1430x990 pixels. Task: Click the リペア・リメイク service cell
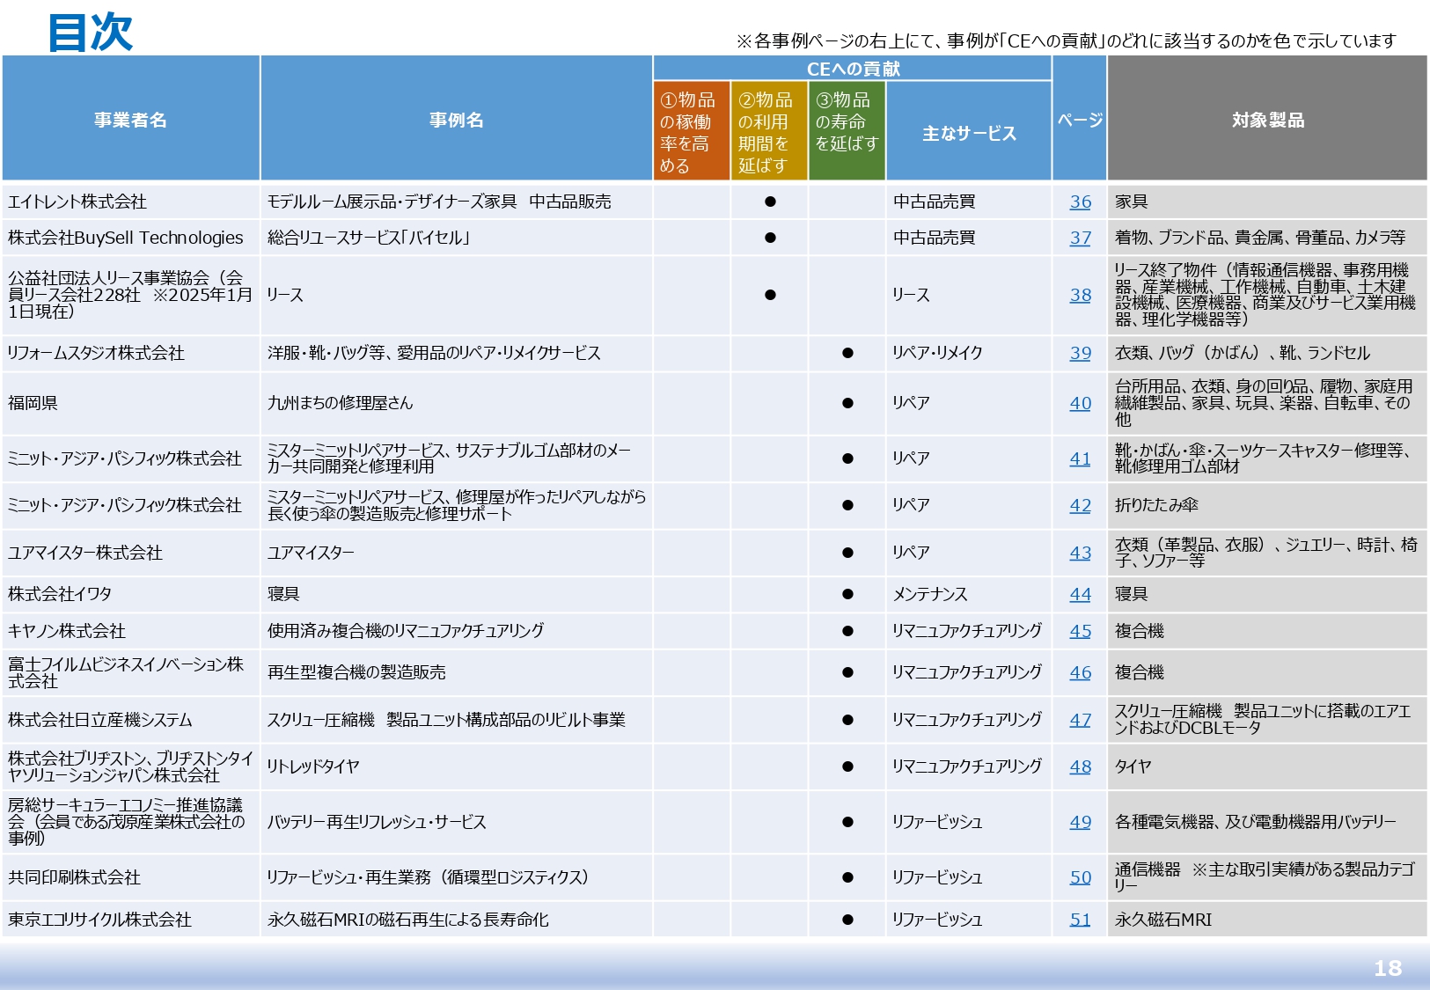[x=969, y=353]
